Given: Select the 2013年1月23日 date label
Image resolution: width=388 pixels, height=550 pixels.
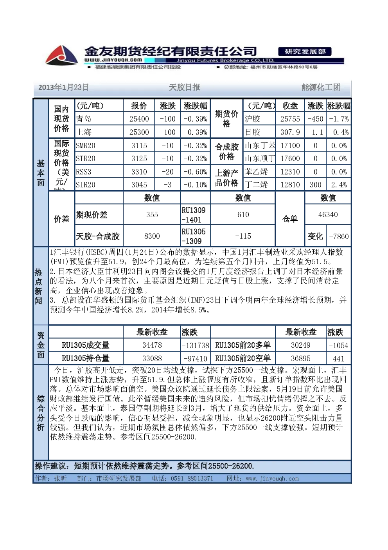Looking at the screenshot, I should coord(63,87).
